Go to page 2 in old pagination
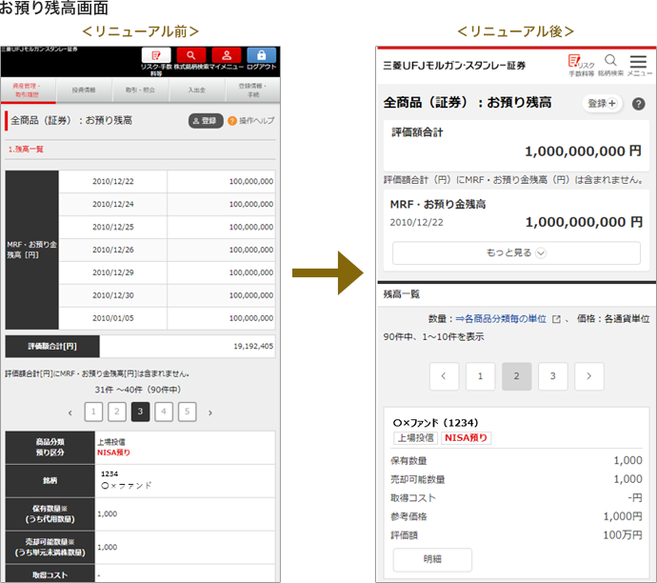657x583 pixels. pyautogui.click(x=117, y=412)
